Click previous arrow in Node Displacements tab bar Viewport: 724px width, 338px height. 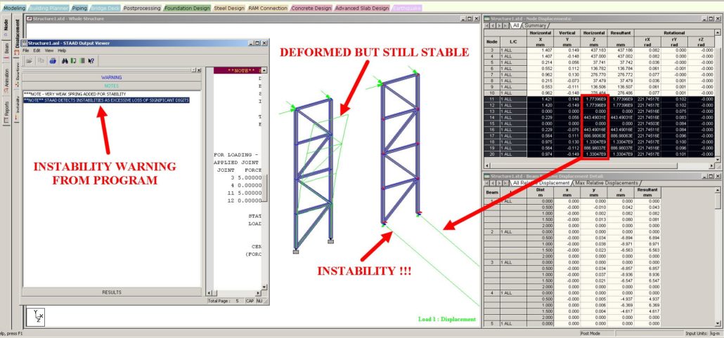493,26
